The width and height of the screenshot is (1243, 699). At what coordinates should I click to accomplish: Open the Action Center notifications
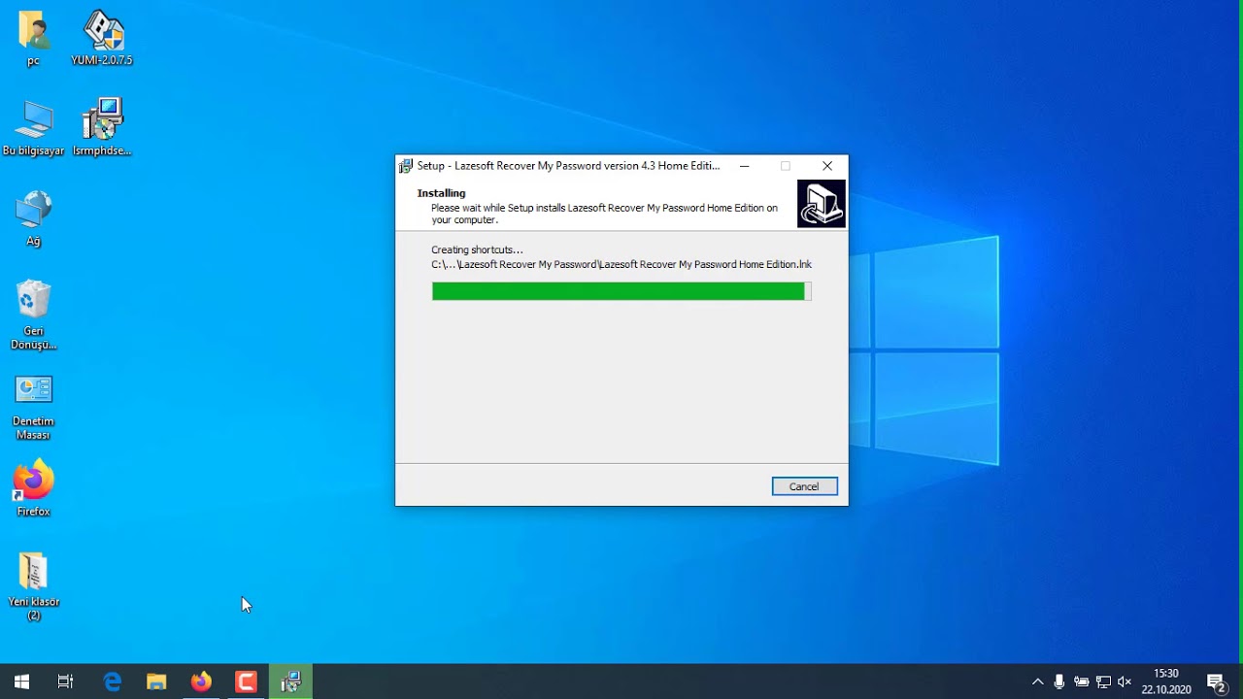click(1217, 682)
